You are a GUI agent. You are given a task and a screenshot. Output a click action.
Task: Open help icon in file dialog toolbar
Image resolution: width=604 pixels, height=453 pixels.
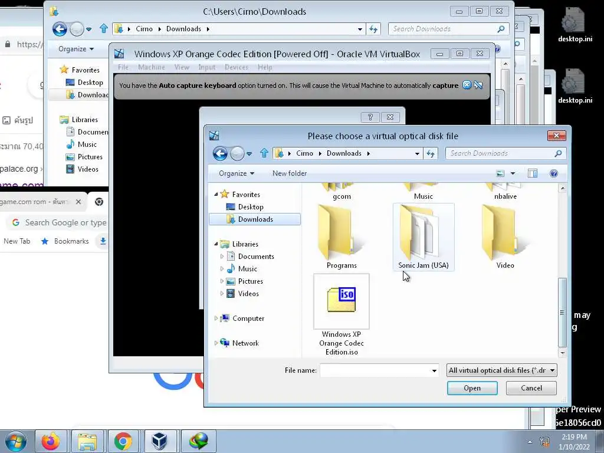pyautogui.click(x=553, y=173)
